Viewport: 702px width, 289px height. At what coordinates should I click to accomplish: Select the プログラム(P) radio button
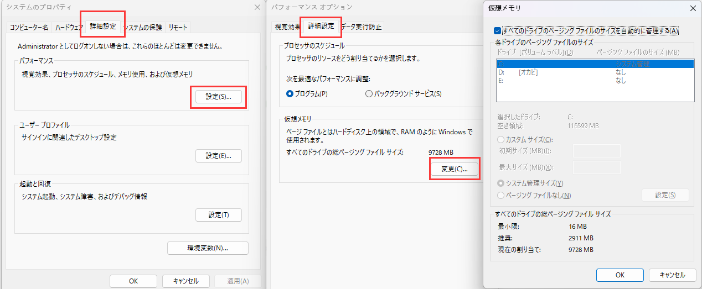coord(307,94)
